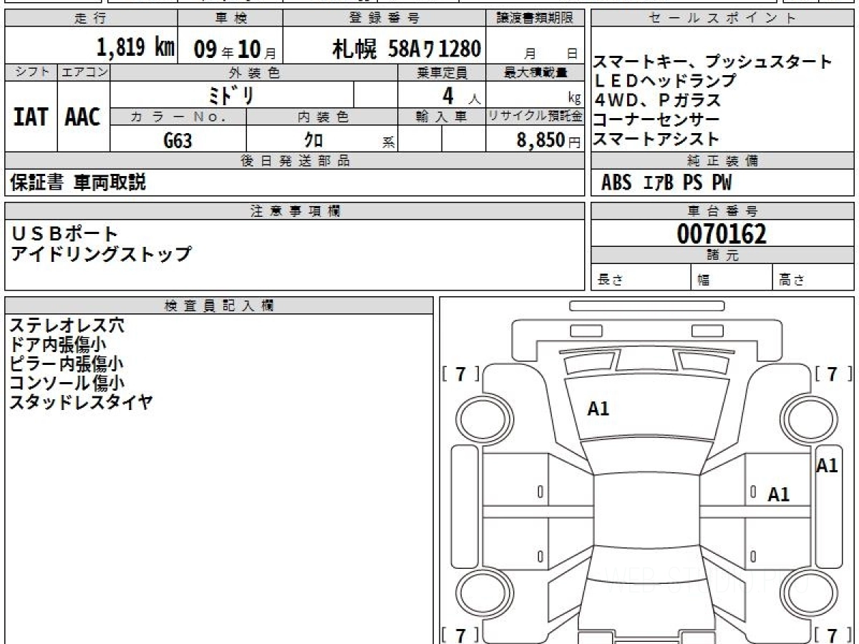Click the chassis number 0070162
This screenshot has width=859, height=644.
[x=722, y=233]
